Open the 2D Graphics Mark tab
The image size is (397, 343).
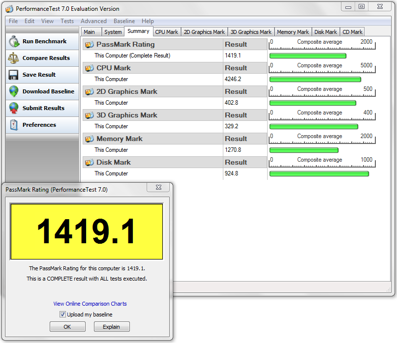point(204,32)
